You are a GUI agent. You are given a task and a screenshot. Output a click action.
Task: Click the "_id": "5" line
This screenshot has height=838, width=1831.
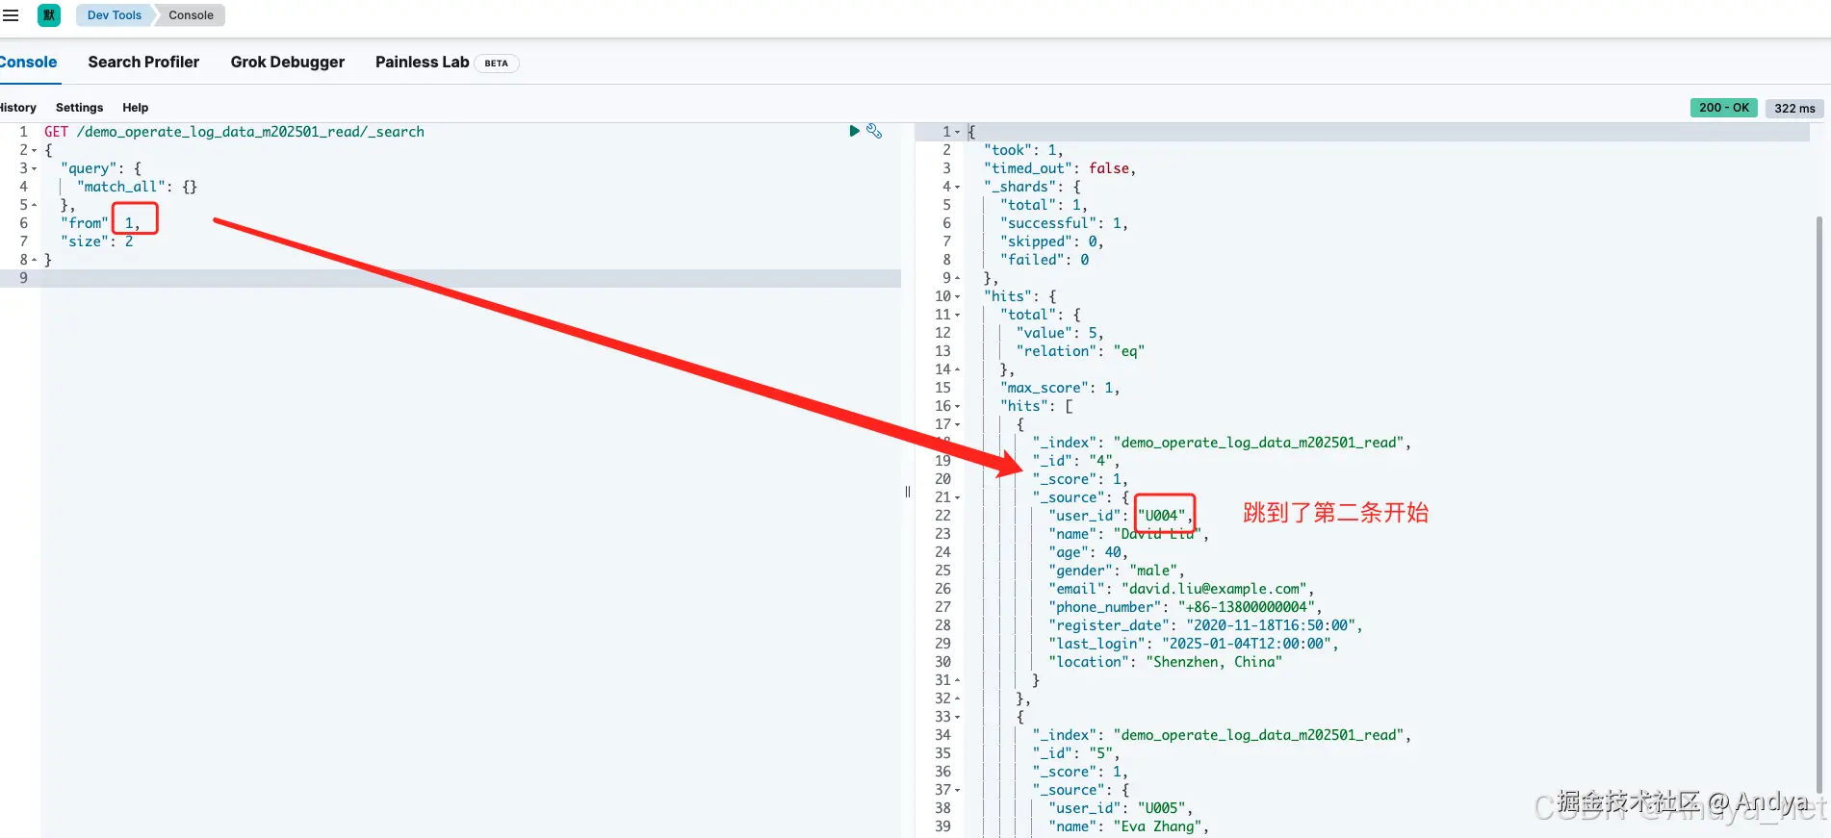[1076, 753]
